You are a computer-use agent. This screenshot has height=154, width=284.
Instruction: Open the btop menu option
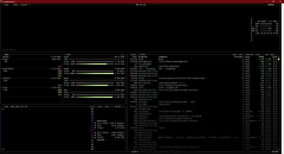(16, 5)
